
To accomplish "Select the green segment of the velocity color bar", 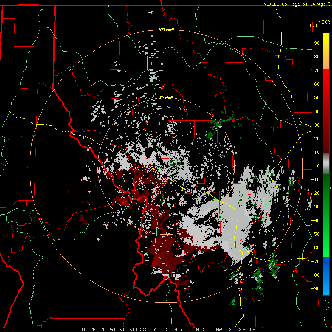I will pyautogui.click(x=326, y=215).
